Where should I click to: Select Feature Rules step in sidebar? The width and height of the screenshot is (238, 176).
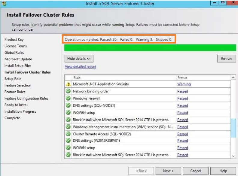15,92
